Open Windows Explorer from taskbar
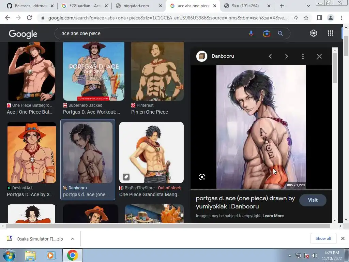This screenshot has height=262, width=349. point(30,256)
